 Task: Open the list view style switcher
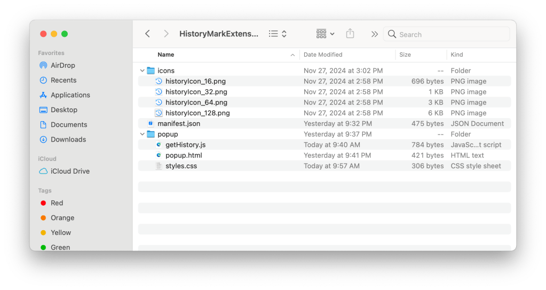[278, 34]
